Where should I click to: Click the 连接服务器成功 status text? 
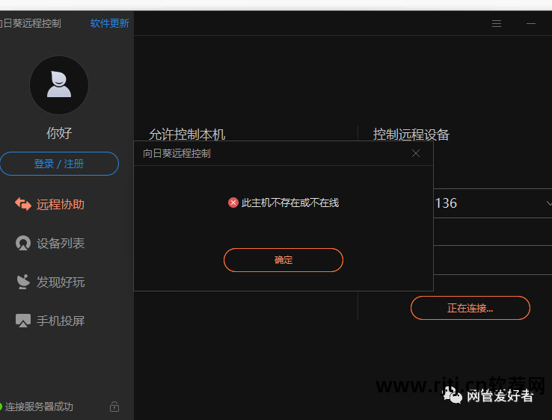(x=39, y=407)
